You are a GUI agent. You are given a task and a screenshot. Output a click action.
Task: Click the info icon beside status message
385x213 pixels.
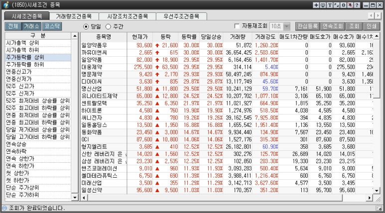pyautogui.click(x=4, y=208)
